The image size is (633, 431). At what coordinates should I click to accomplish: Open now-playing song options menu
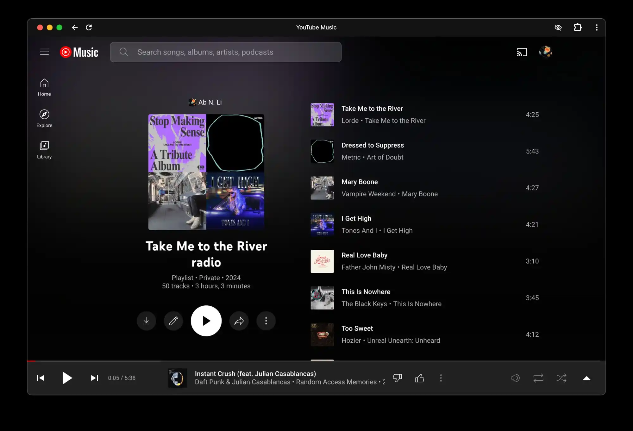(441, 378)
